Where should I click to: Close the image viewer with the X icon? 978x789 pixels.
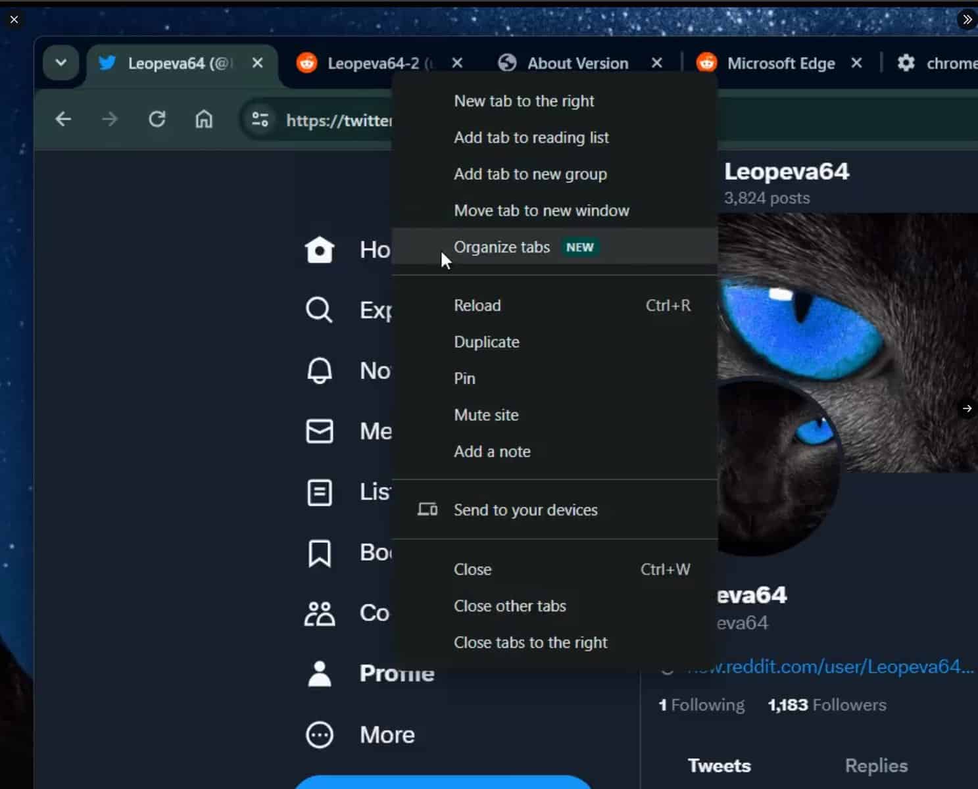coord(14,20)
